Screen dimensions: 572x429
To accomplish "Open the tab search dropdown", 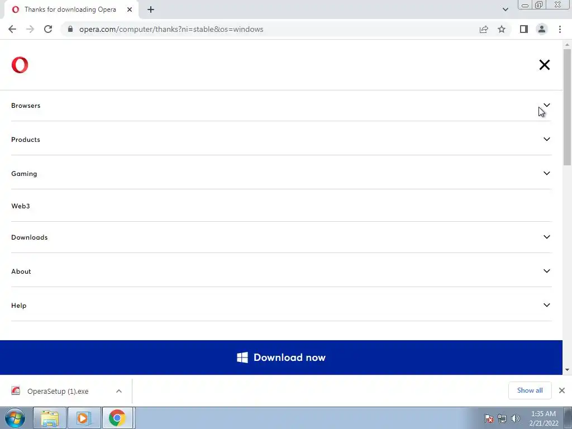I will [x=505, y=9].
